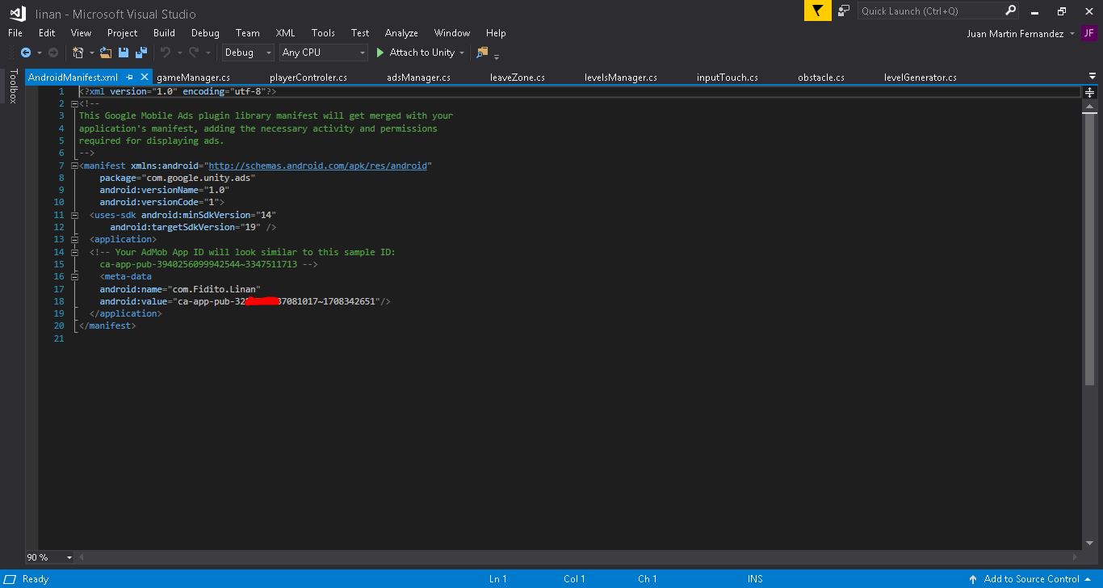The width and height of the screenshot is (1103, 588).
Task: Click the schemas.android.com URL link
Action: point(317,166)
